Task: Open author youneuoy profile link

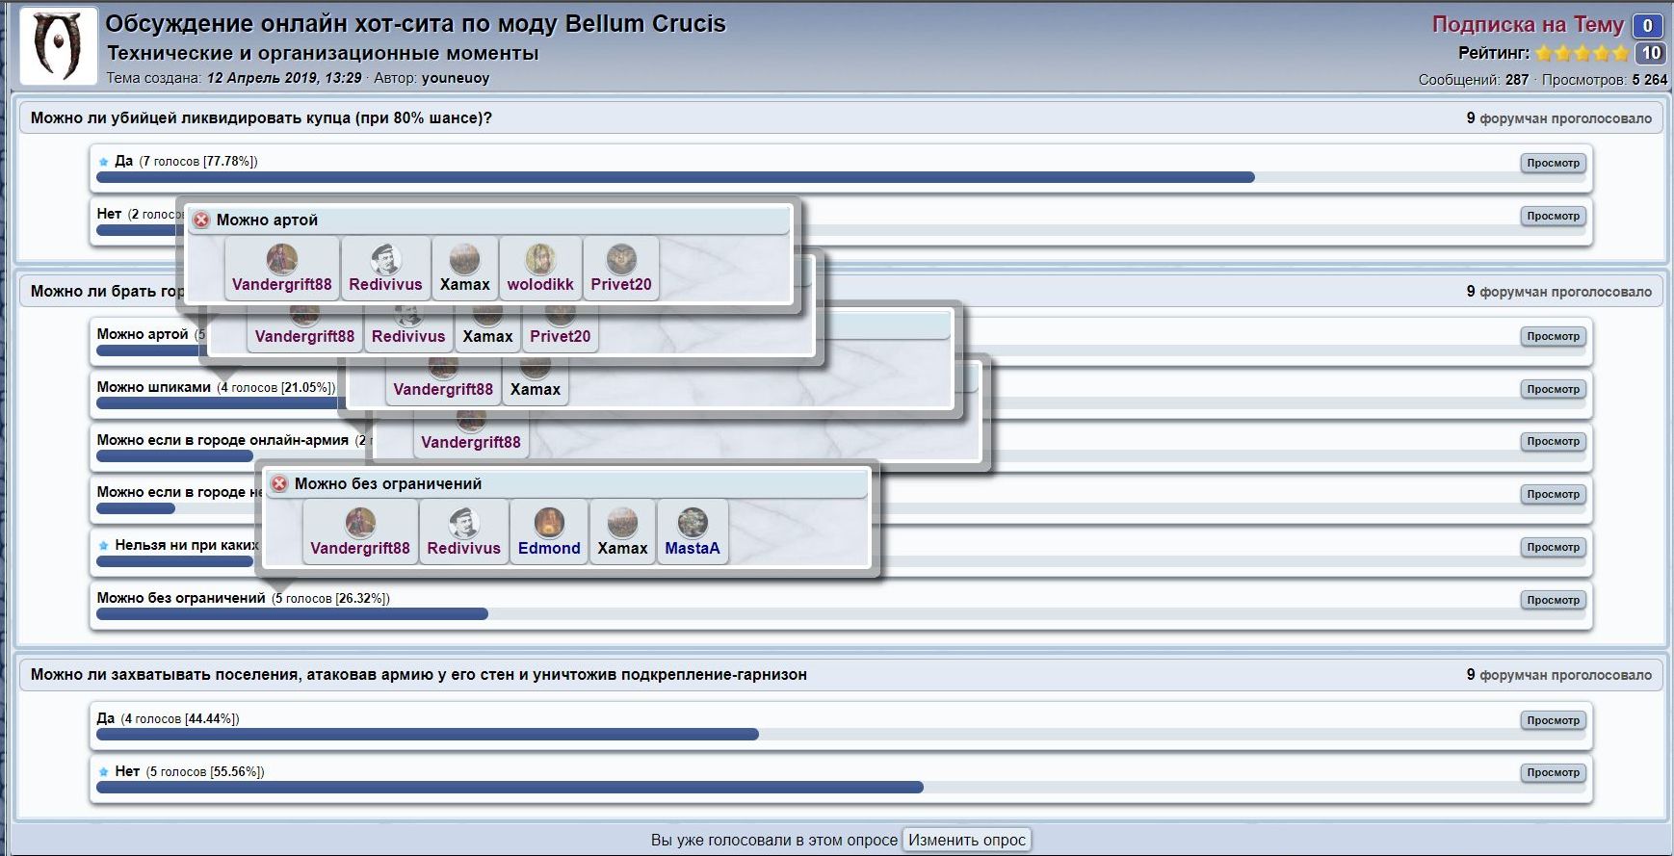Action: tap(456, 78)
